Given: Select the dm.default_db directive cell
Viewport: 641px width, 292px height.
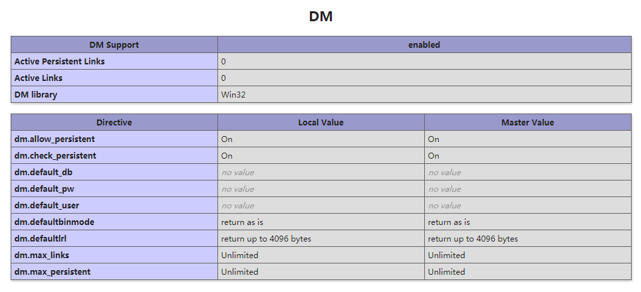Looking at the screenshot, I should (114, 172).
